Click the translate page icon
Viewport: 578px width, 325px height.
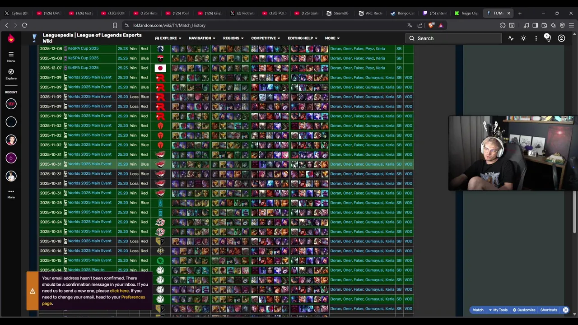[x=410, y=25]
